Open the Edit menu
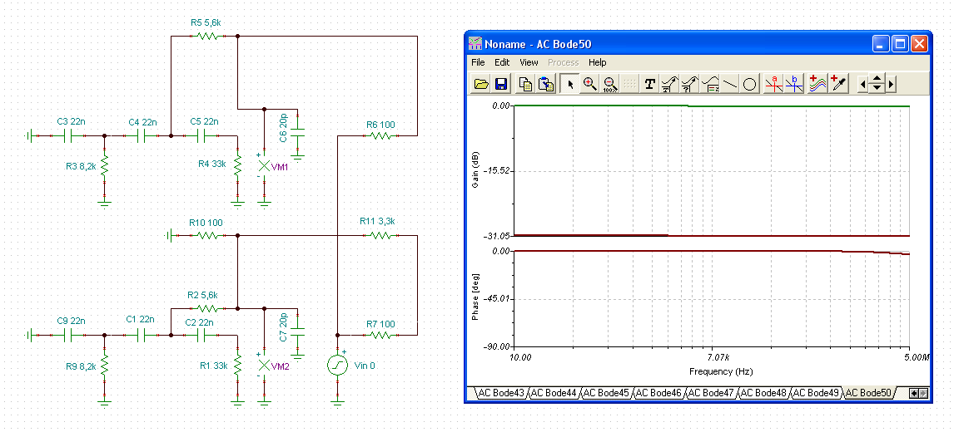This screenshot has height=432, width=954. point(502,62)
